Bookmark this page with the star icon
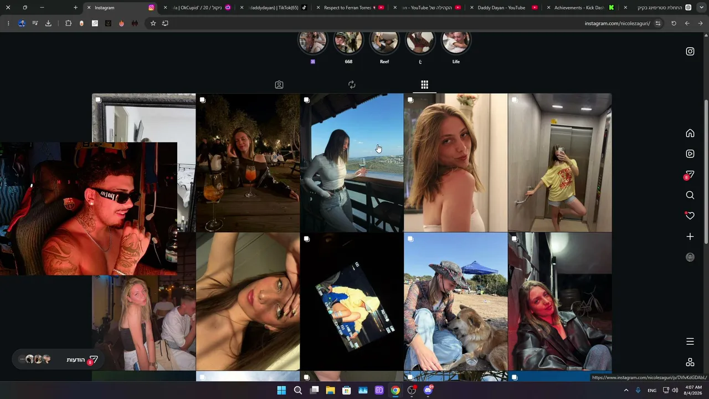 153,23
